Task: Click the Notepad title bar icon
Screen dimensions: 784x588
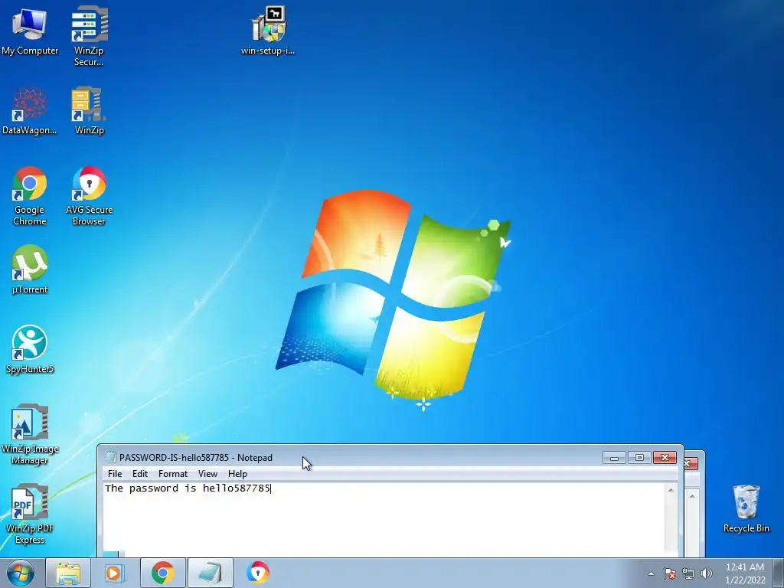Action: 111,457
